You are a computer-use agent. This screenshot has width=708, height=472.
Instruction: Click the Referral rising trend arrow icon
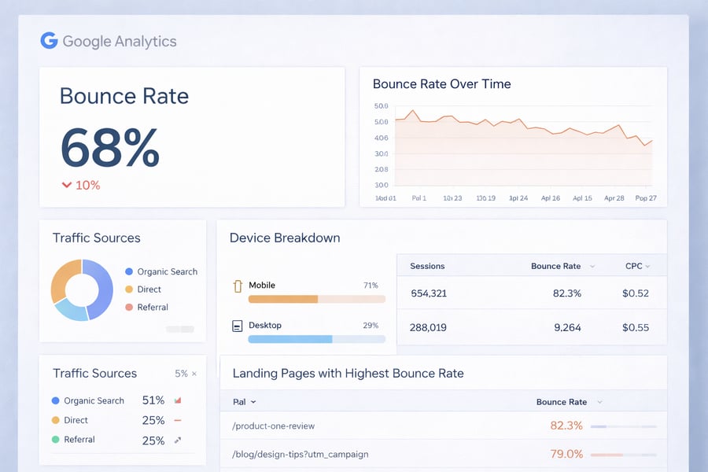[x=179, y=440]
